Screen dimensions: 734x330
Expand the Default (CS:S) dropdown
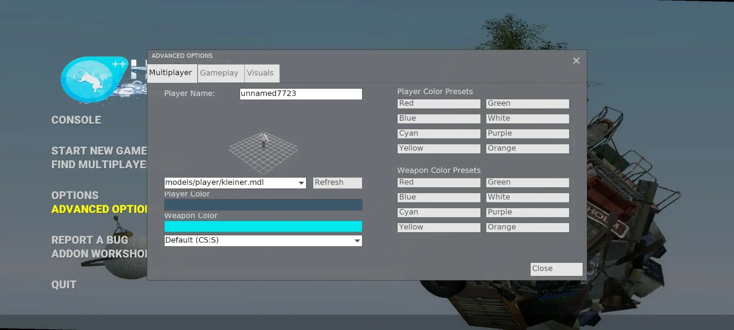click(263, 241)
